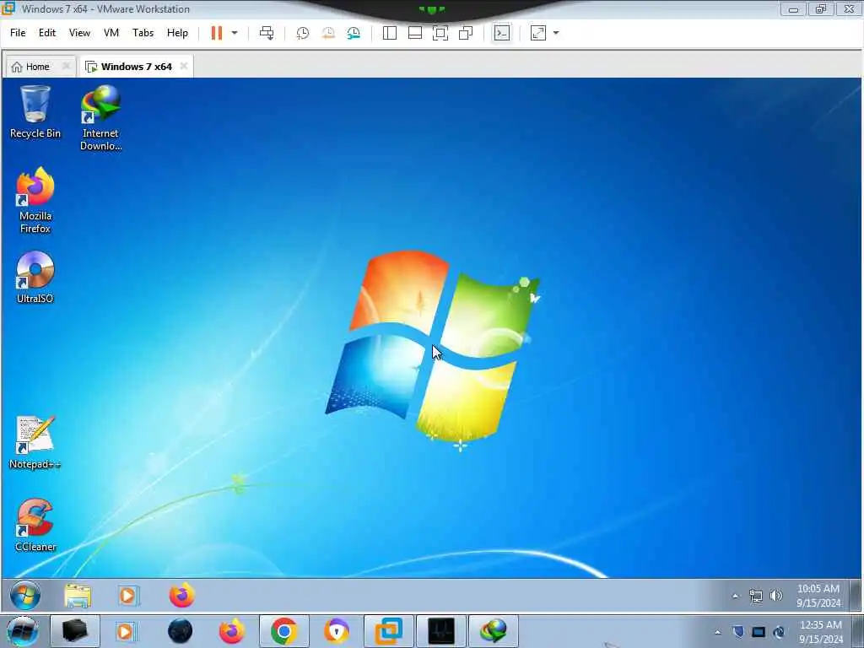Viewport: 864px width, 648px height.
Task: Launch Media Player from guest taskbar
Action: click(x=128, y=596)
